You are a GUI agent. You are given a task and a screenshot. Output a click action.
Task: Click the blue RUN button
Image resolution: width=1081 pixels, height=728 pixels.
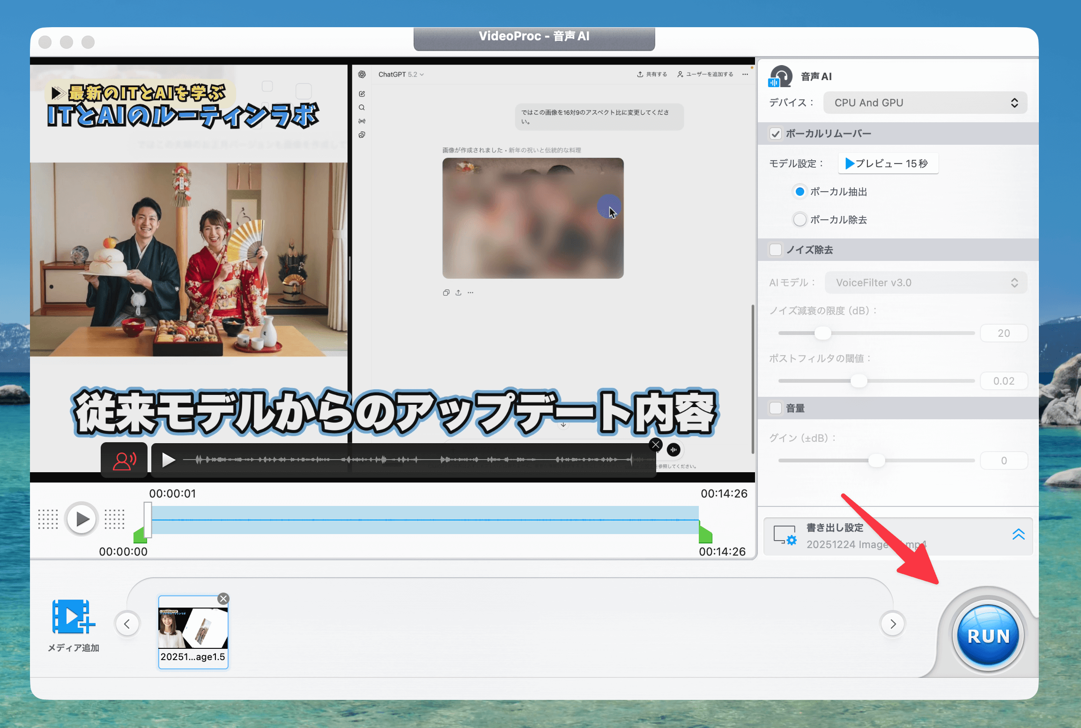(988, 635)
